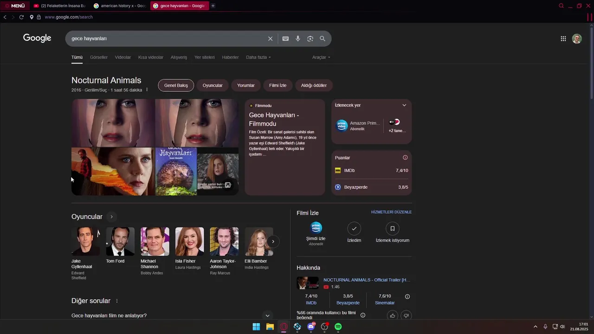Click the magnifier search button
Screen dimensions: 594x334
(323, 39)
